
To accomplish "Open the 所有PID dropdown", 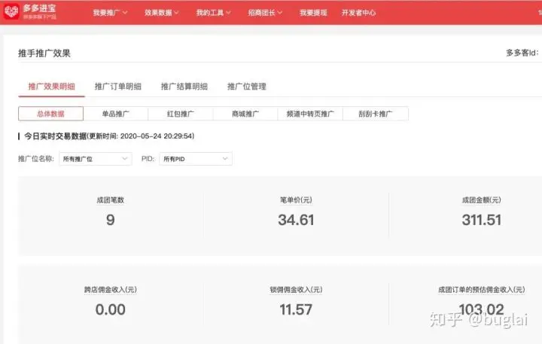I will click(x=196, y=159).
